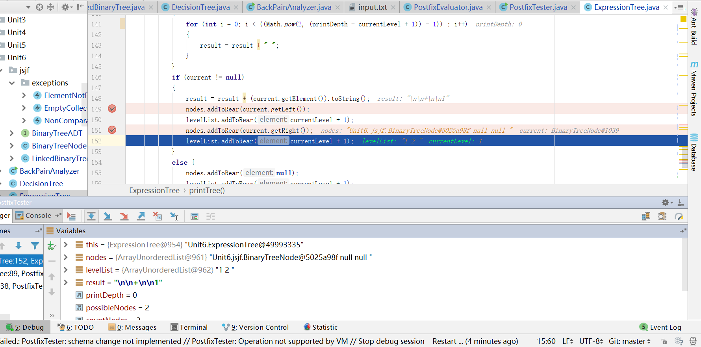Click Collapse All icon in project toolbar
Image resolution: width=701 pixels, height=347 pixels.
pos(51,7)
